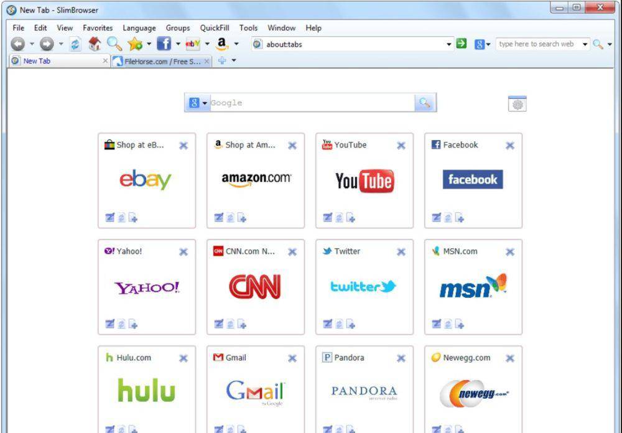Edit the eBay speed dial tile
Viewport: 622px width, 433px height.
click(110, 218)
